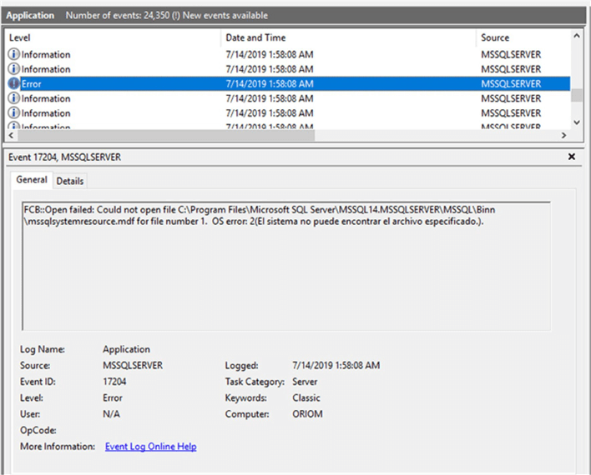Screen dimensions: 591x475
Task: Click the Level value Error in details
Action: coord(113,397)
